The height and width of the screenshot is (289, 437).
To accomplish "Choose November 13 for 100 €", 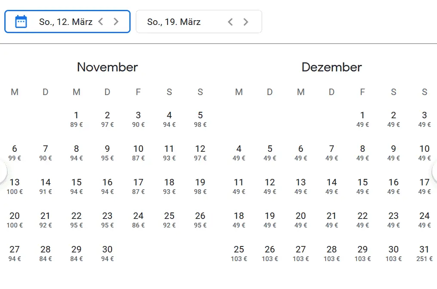I will point(15,186).
